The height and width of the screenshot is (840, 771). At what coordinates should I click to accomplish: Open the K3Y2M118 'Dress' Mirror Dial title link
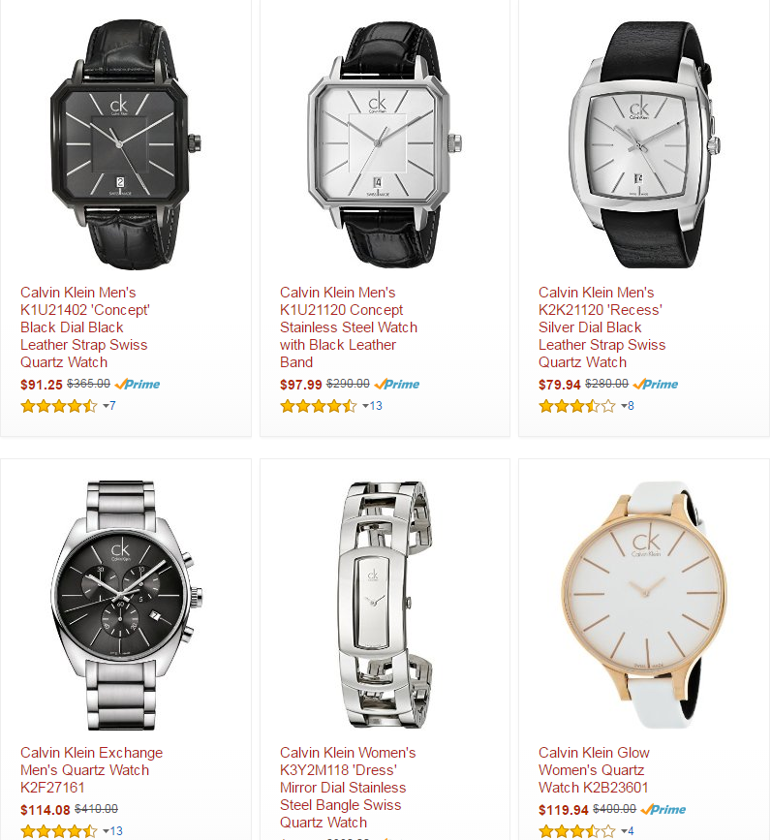pos(348,788)
